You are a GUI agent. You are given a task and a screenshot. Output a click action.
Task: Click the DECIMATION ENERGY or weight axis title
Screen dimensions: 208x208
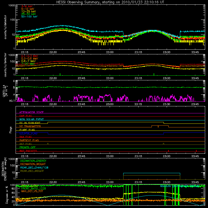[4, 169]
